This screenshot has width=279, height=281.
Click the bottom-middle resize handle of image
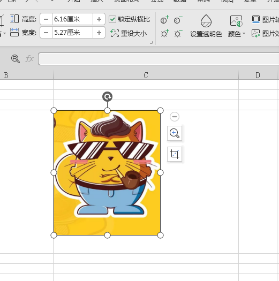coord(107,235)
